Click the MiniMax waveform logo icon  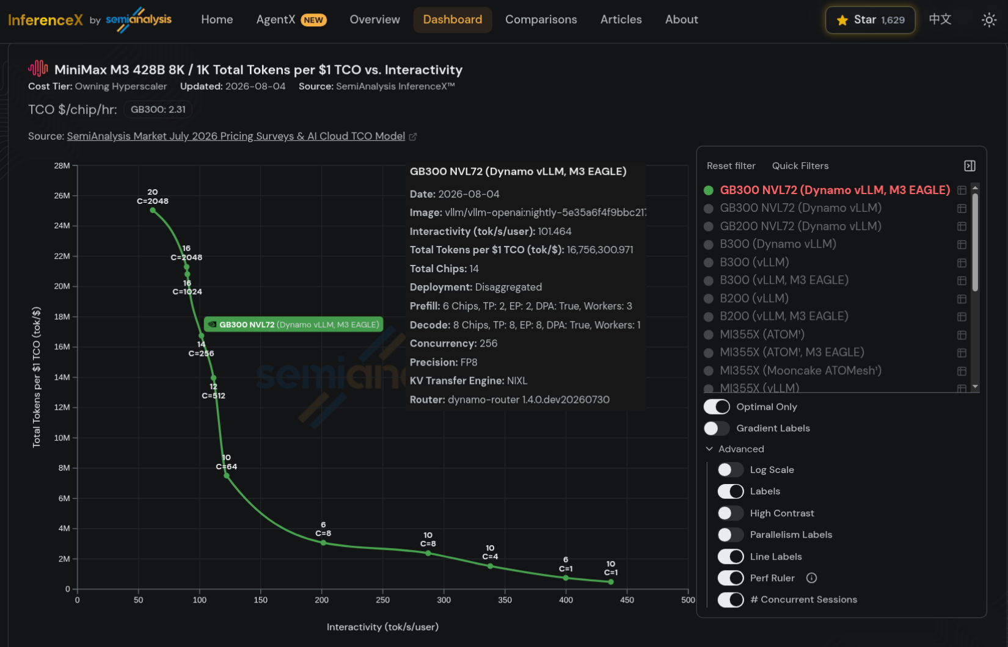[38, 68]
